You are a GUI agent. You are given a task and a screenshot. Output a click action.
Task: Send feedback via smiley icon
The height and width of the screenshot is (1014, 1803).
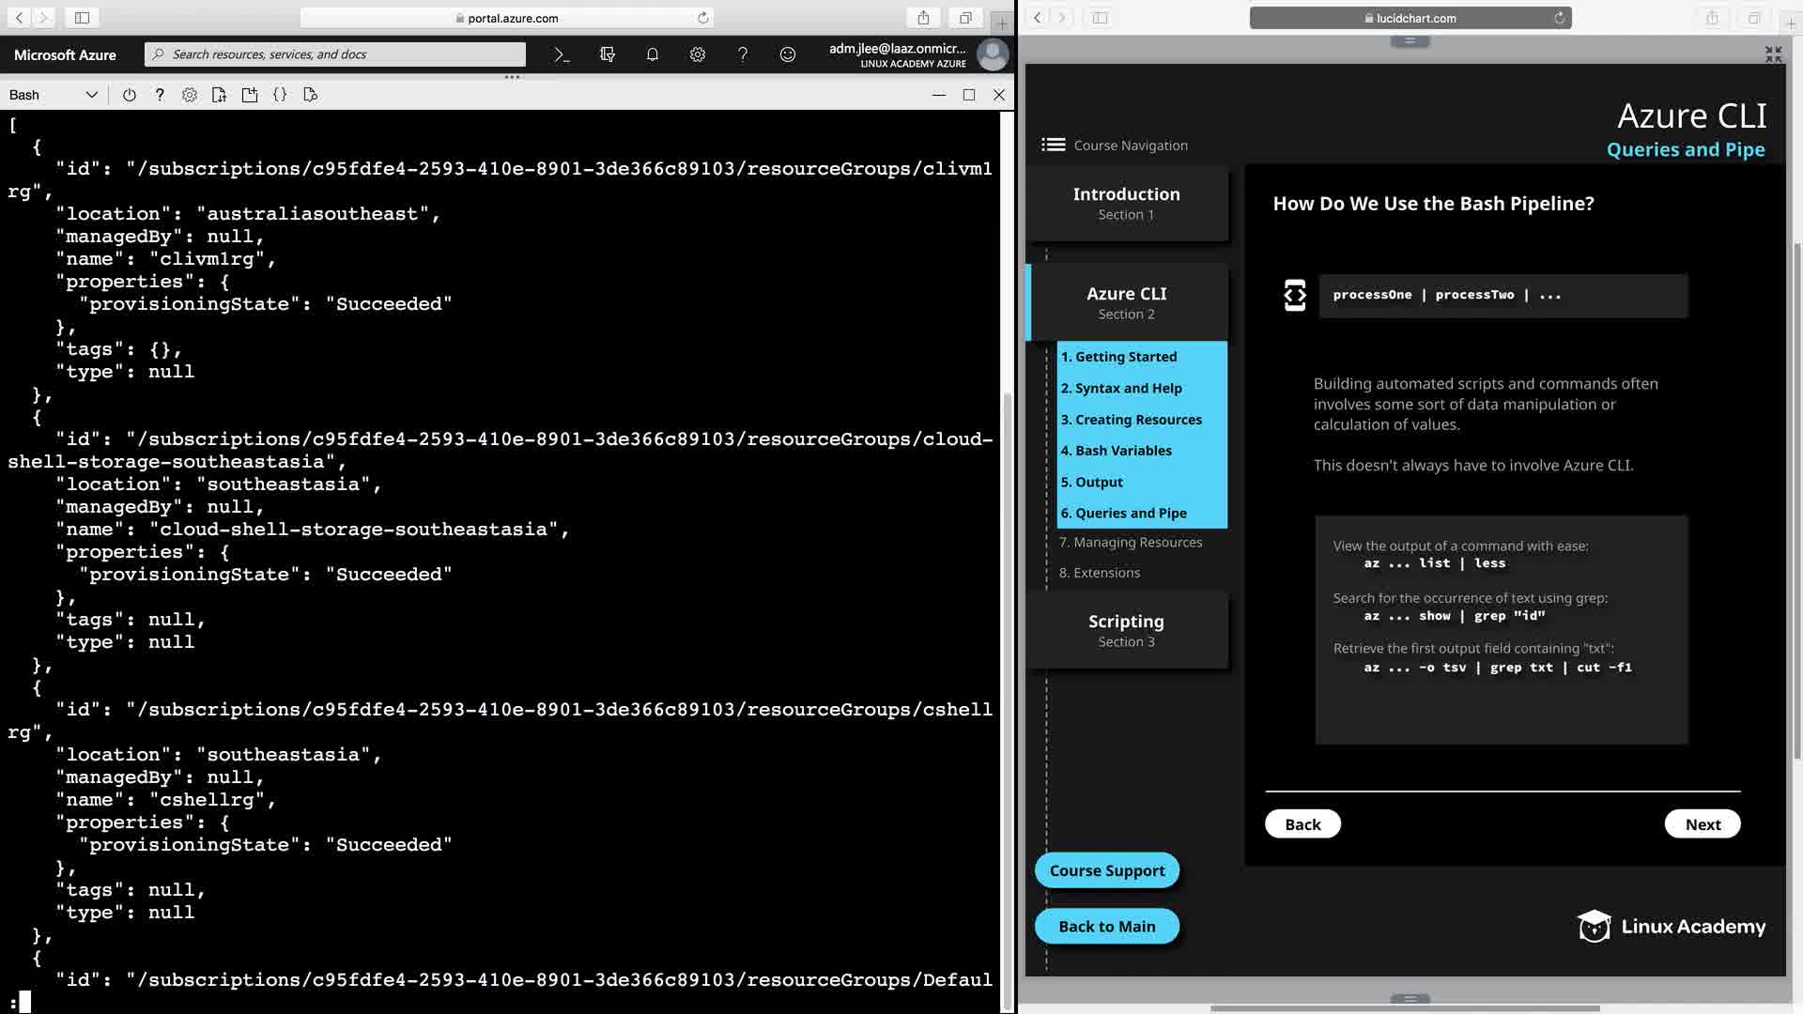click(x=788, y=54)
